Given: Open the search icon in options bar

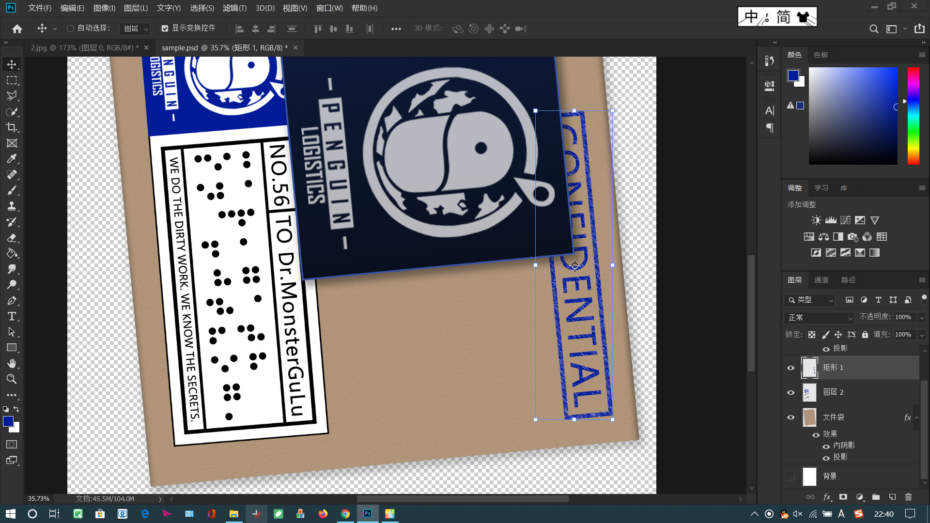Looking at the screenshot, I should click(874, 29).
